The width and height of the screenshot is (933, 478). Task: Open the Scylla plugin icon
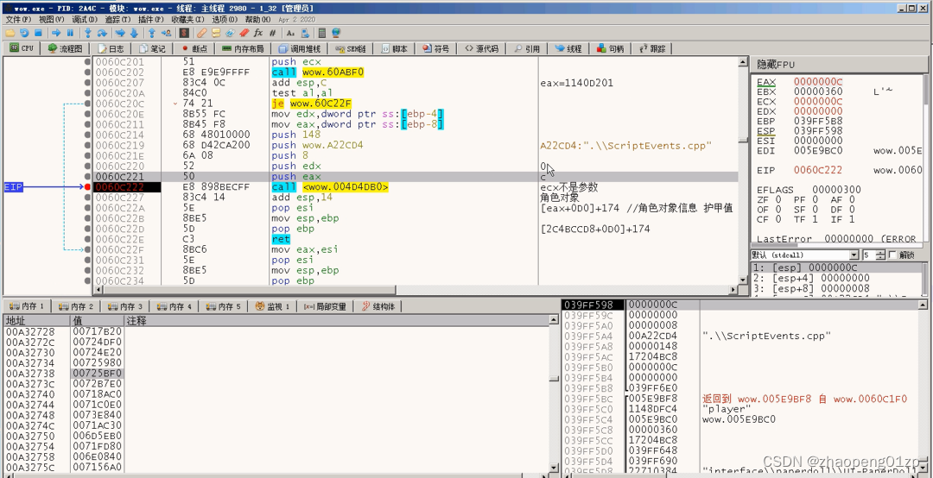185,33
